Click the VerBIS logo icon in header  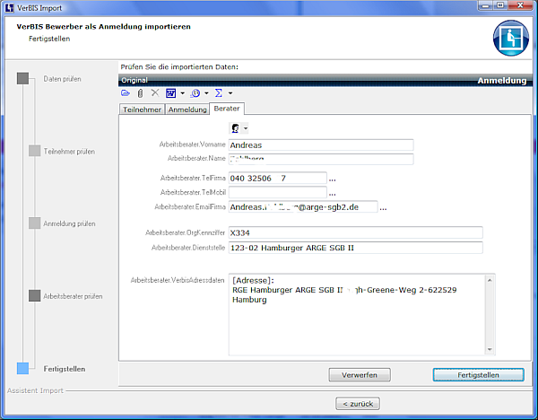(x=509, y=38)
